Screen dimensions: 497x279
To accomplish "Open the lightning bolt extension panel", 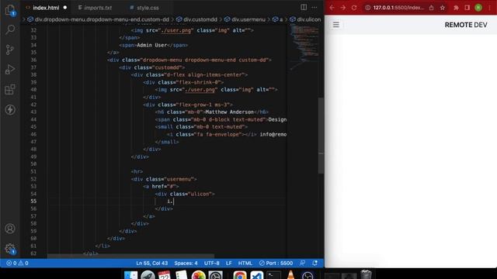I will 10,110.
